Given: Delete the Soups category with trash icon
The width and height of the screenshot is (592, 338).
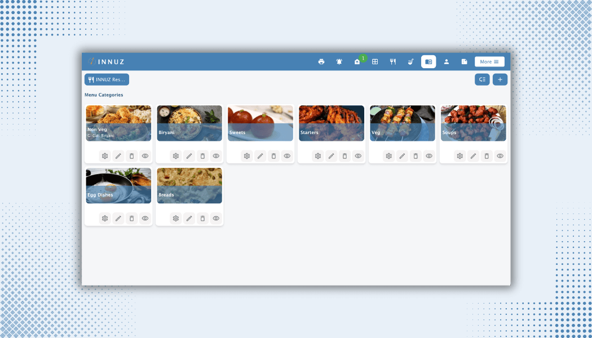Looking at the screenshot, I should [x=487, y=156].
